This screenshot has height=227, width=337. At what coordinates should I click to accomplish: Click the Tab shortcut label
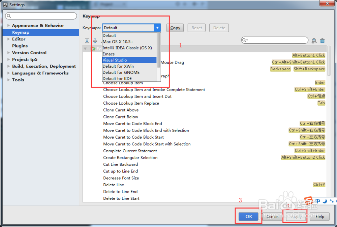pos(321,103)
